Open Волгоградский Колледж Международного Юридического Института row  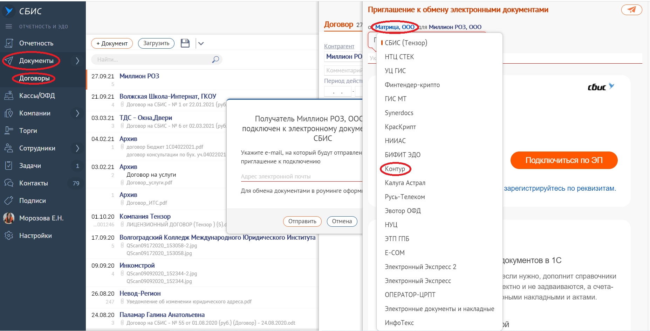tap(202, 245)
